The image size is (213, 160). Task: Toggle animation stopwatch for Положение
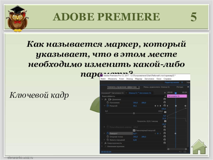tap(108, 102)
